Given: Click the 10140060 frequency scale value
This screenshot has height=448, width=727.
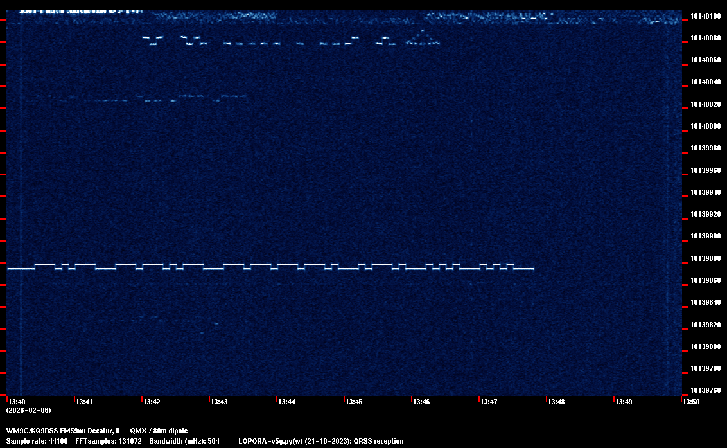Looking at the screenshot, I should [705, 60].
